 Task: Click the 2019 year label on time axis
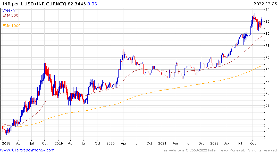[x=59, y=143]
